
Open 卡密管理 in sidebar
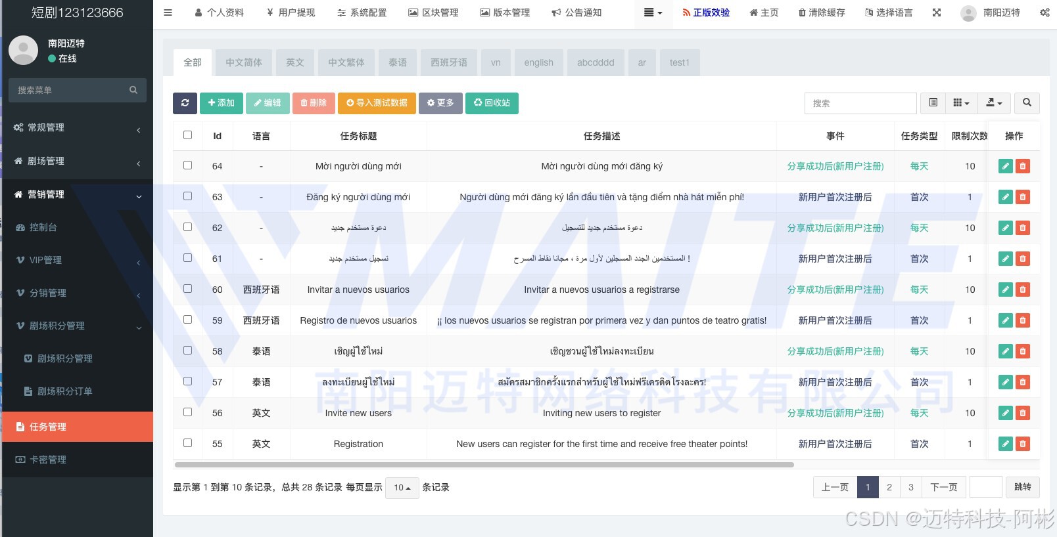click(76, 460)
